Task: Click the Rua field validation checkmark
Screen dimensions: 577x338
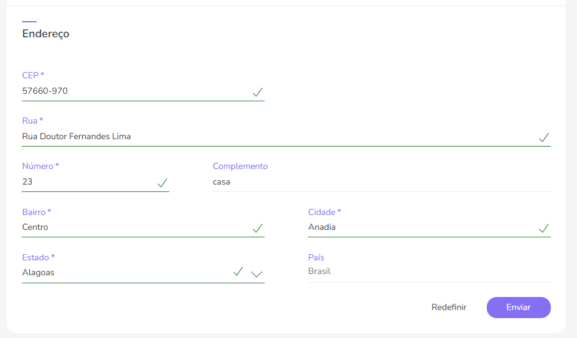Action: click(x=544, y=137)
